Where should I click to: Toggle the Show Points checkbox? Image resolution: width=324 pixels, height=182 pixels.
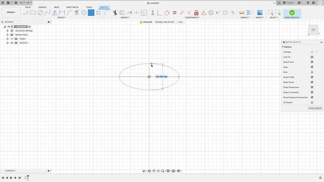(312, 82)
